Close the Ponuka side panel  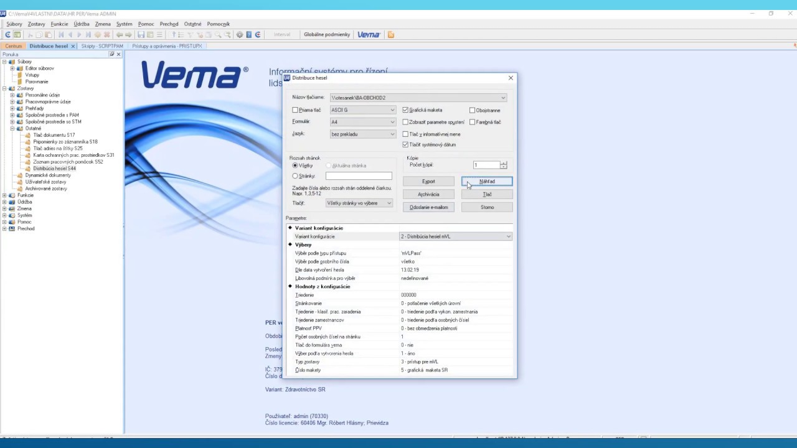click(x=119, y=54)
